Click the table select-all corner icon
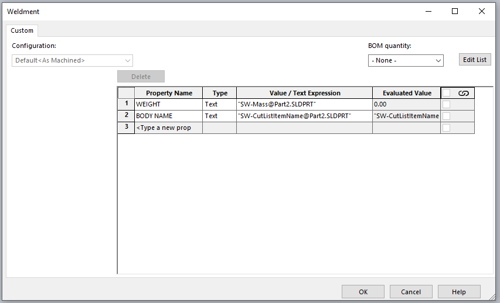This screenshot has width=500, height=303. pyautogui.click(x=126, y=93)
